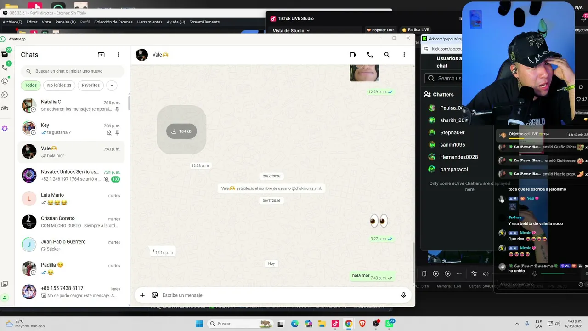Open Paneles menu in OBS

(x=66, y=22)
